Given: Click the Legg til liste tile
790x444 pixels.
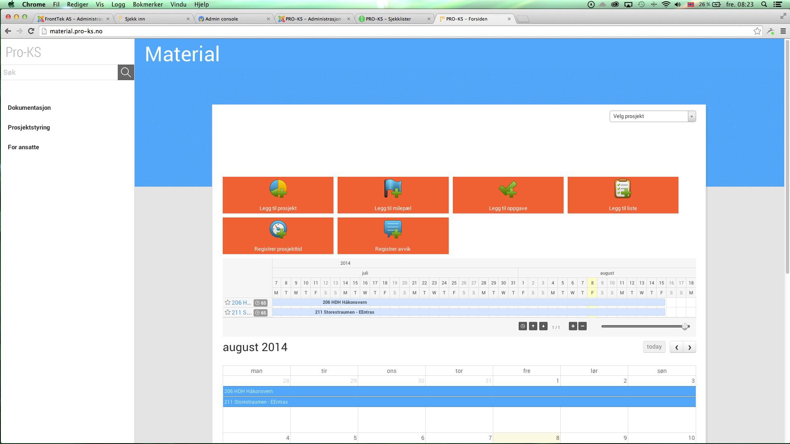Looking at the screenshot, I should pos(622,195).
